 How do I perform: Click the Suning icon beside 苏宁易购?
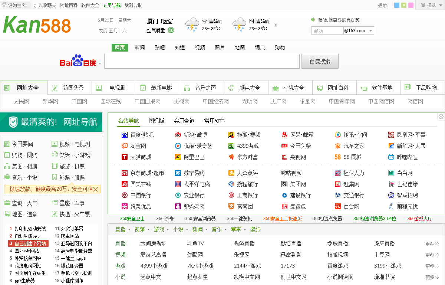pos(178,173)
